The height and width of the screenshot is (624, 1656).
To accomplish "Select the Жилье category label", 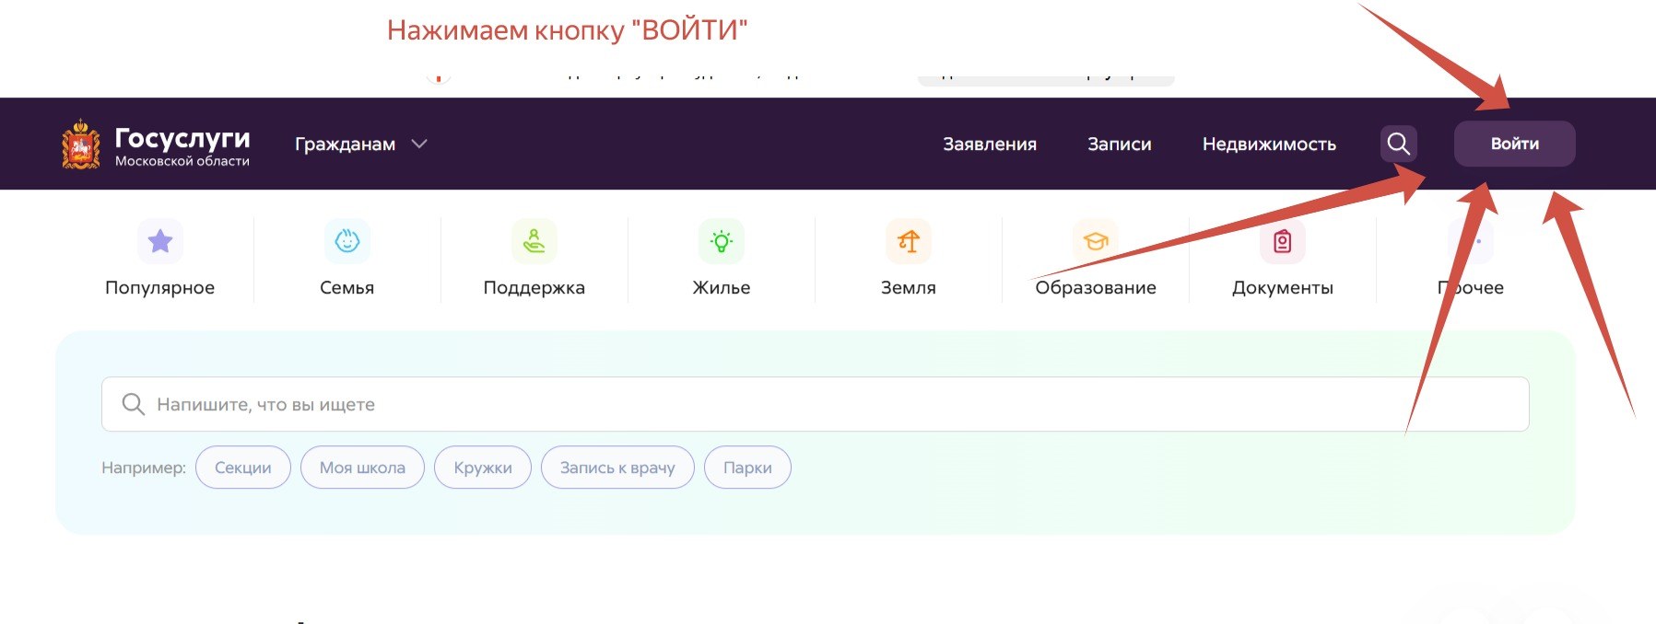I will (x=722, y=288).
